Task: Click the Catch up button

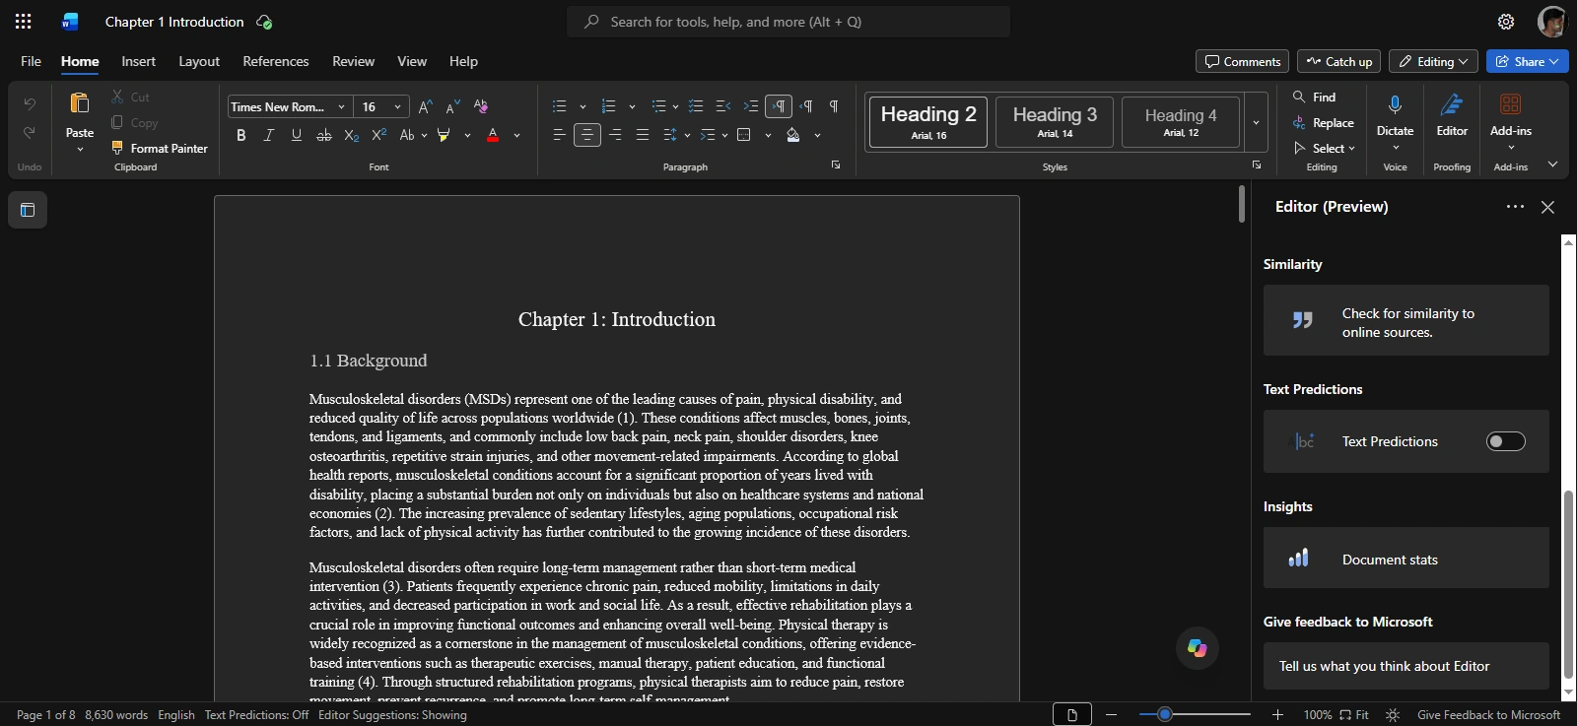Action: pos(1338,61)
